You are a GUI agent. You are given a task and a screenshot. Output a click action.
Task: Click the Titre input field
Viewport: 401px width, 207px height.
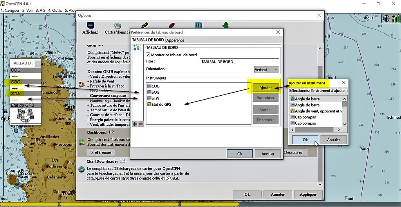pyautogui.click(x=239, y=62)
